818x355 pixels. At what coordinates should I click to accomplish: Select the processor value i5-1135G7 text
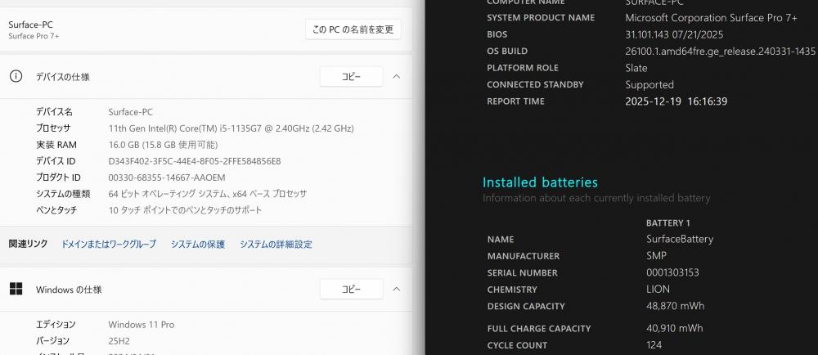point(231,128)
